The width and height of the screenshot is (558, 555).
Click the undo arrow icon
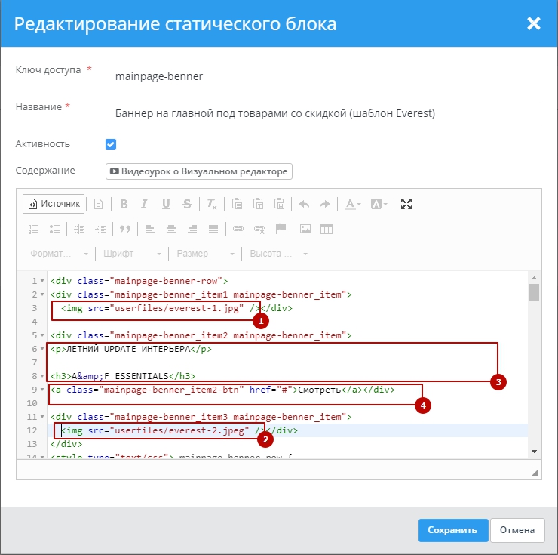pyautogui.click(x=304, y=204)
